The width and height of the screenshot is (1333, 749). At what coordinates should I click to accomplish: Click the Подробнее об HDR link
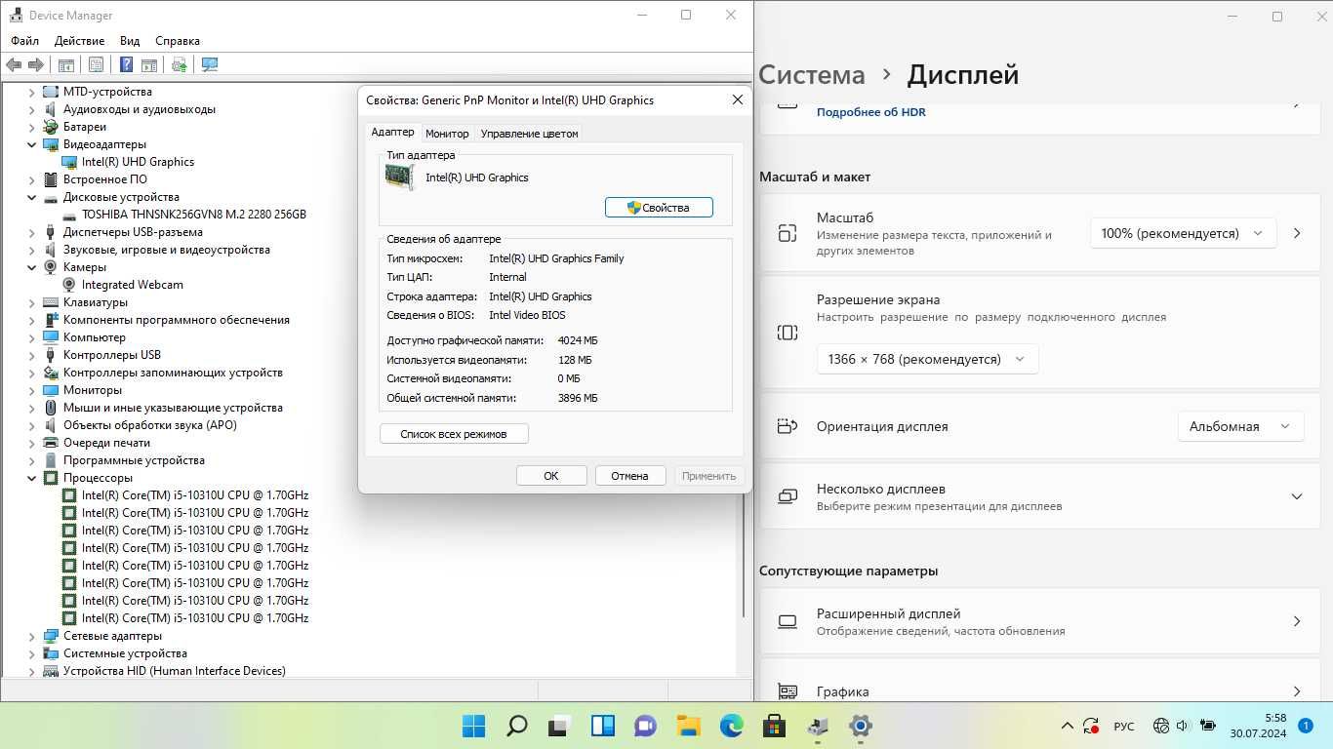point(871,112)
